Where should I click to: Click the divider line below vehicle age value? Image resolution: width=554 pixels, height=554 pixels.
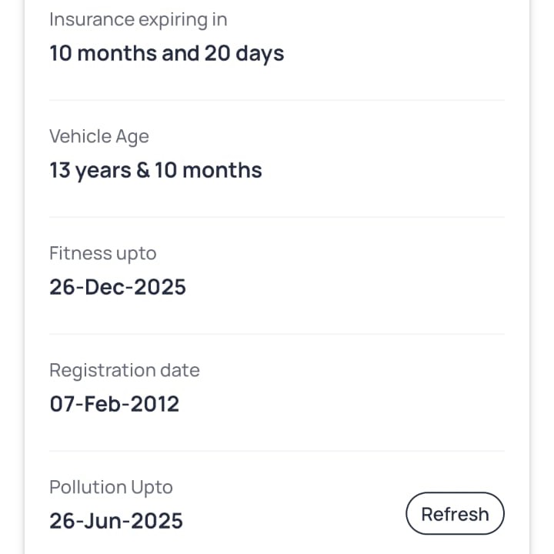[x=277, y=217]
